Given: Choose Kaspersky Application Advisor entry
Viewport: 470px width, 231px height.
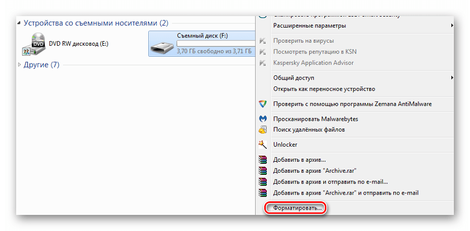Looking at the screenshot, I should coord(313,62).
